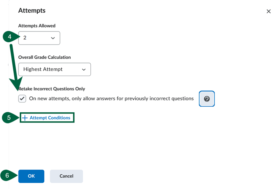Click the chevron on Highest Attempt selector

click(84, 69)
